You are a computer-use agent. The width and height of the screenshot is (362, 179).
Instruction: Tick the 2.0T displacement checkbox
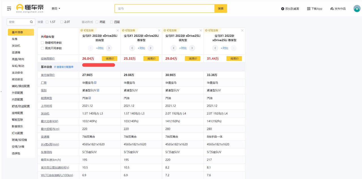pos(62,22)
